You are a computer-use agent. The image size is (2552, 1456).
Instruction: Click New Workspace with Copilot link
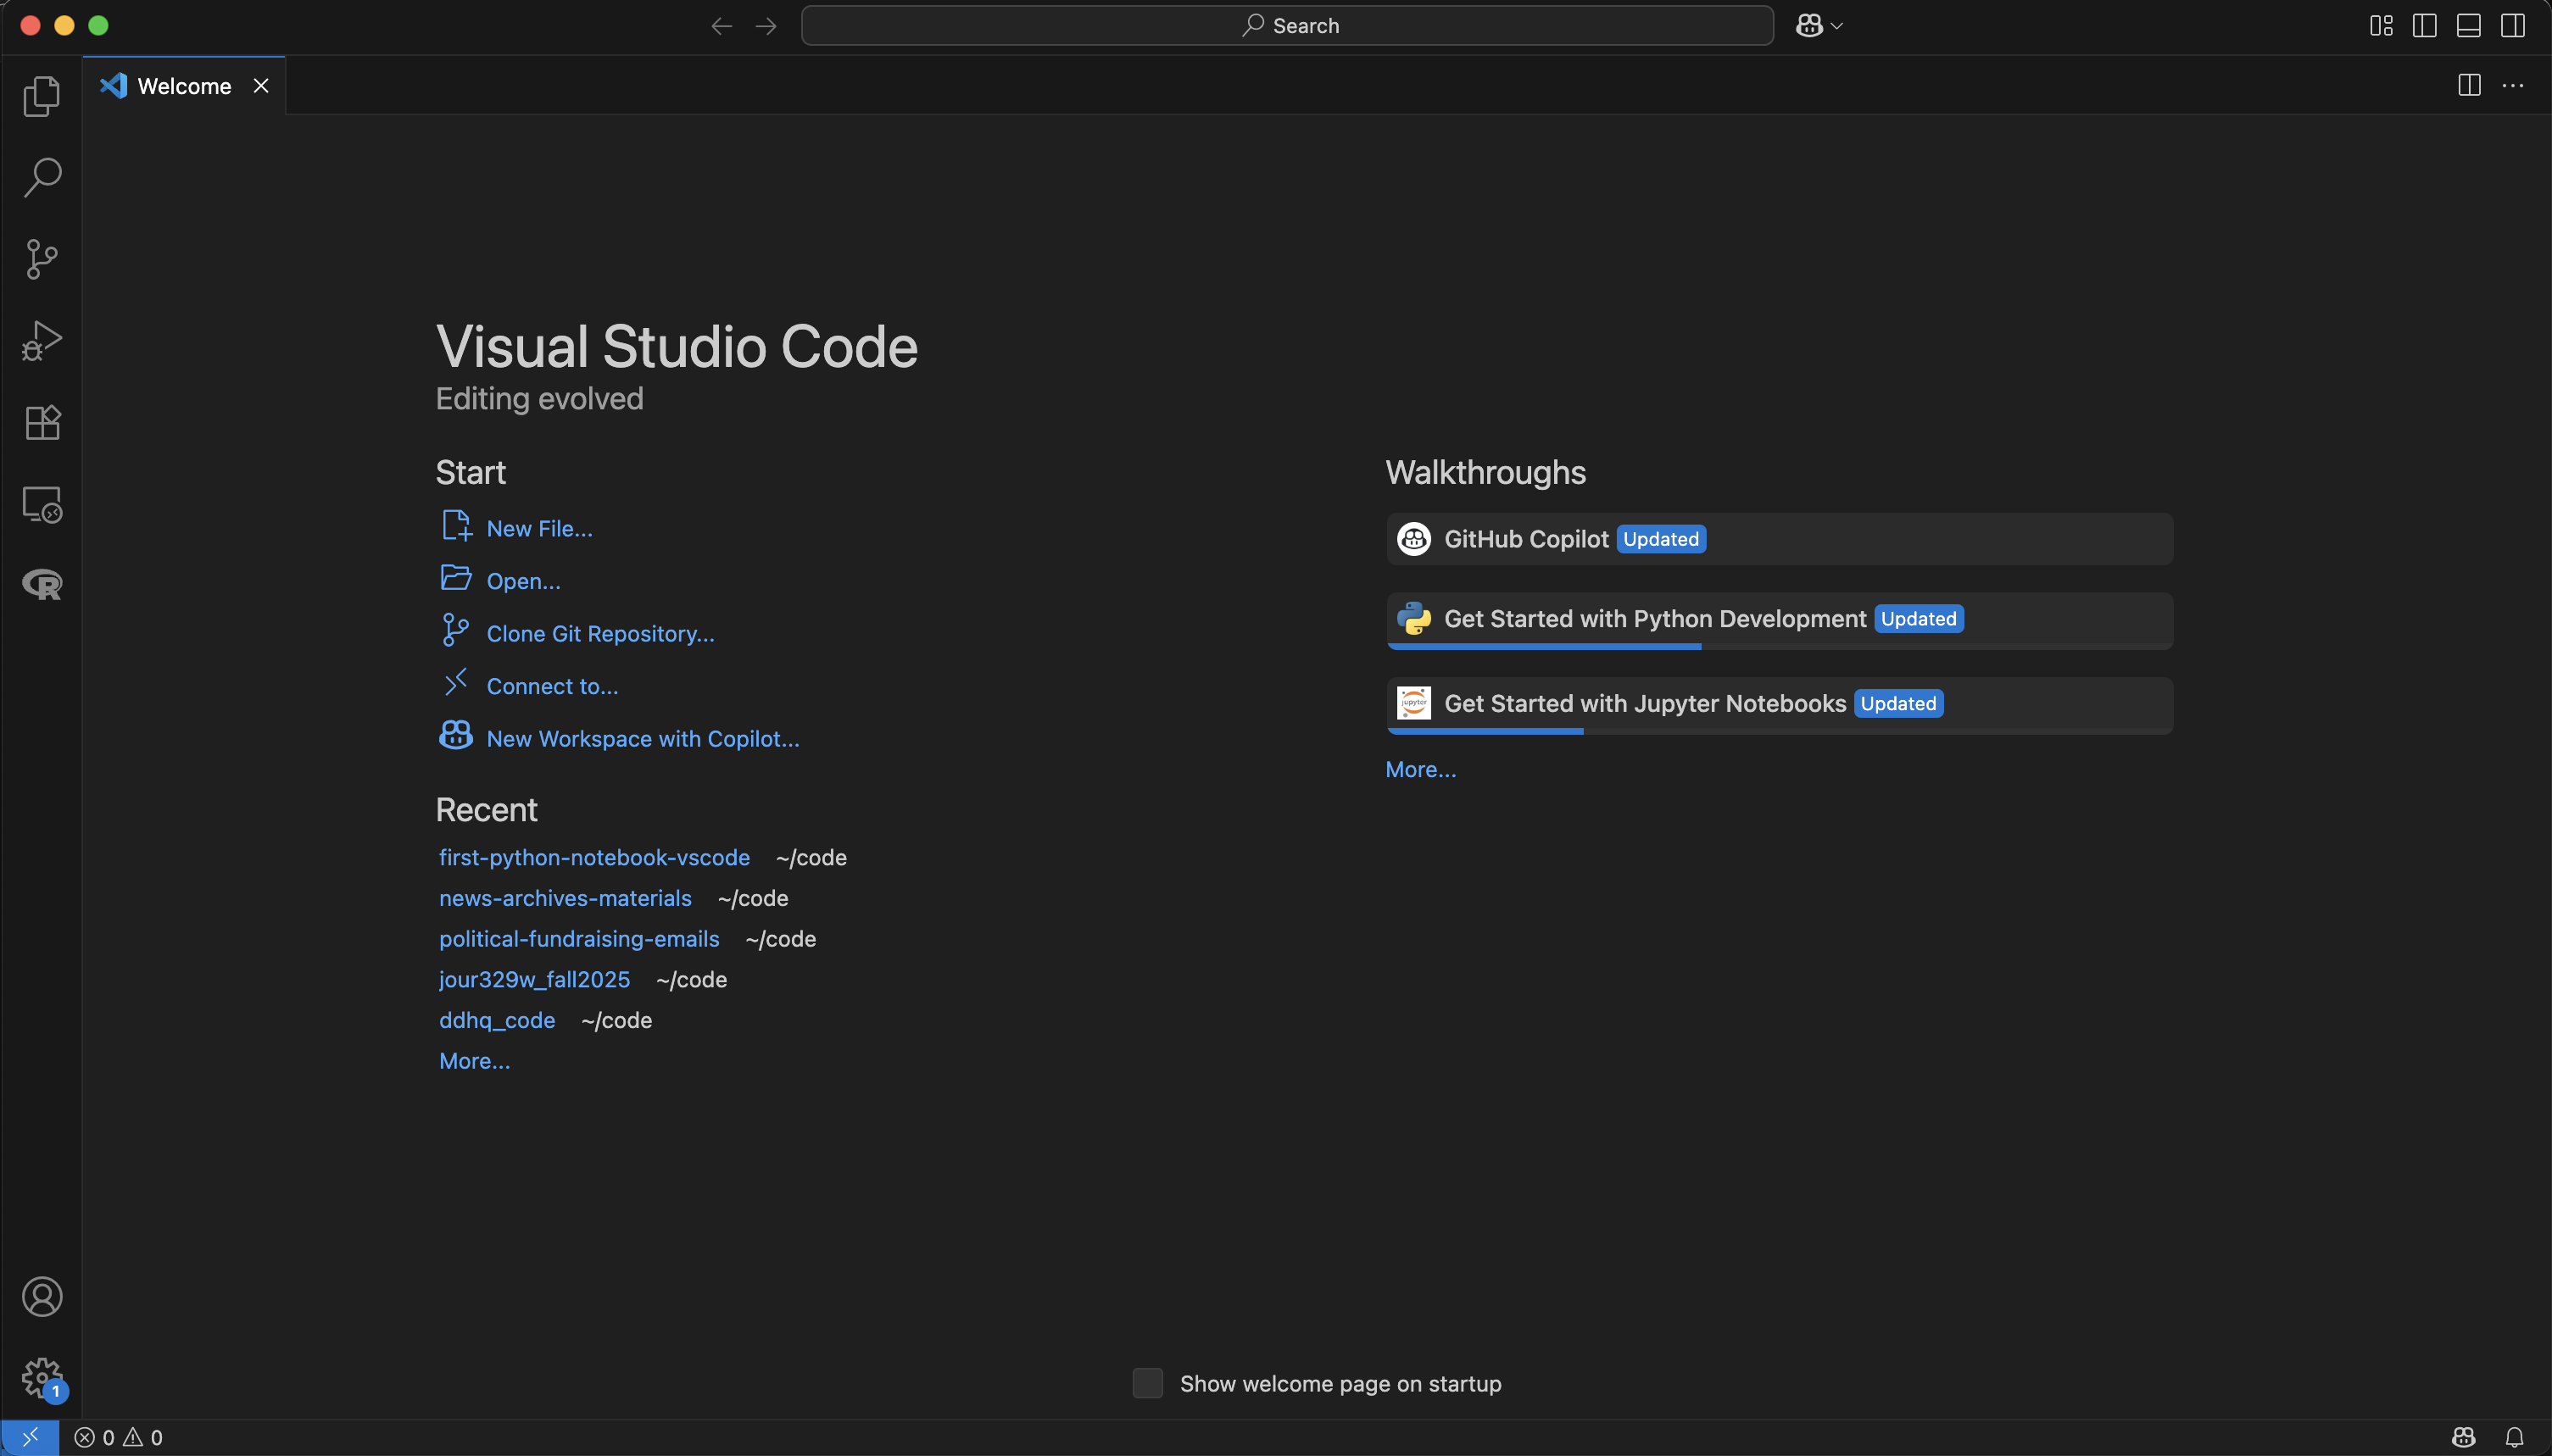pos(644,739)
